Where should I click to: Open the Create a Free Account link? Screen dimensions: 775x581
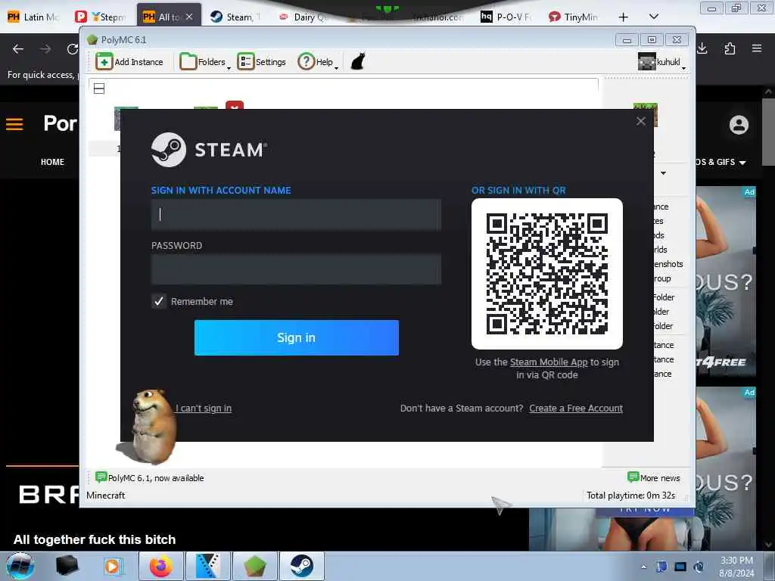(x=576, y=408)
